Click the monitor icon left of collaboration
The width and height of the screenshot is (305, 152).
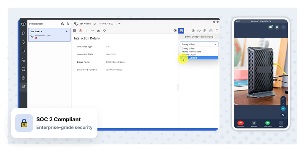coord(175,31)
